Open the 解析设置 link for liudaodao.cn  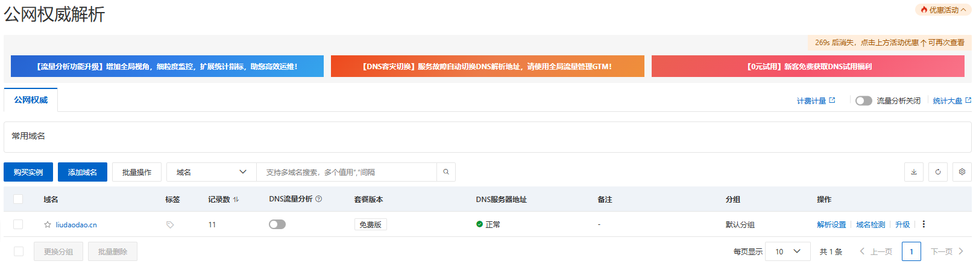[831, 225]
